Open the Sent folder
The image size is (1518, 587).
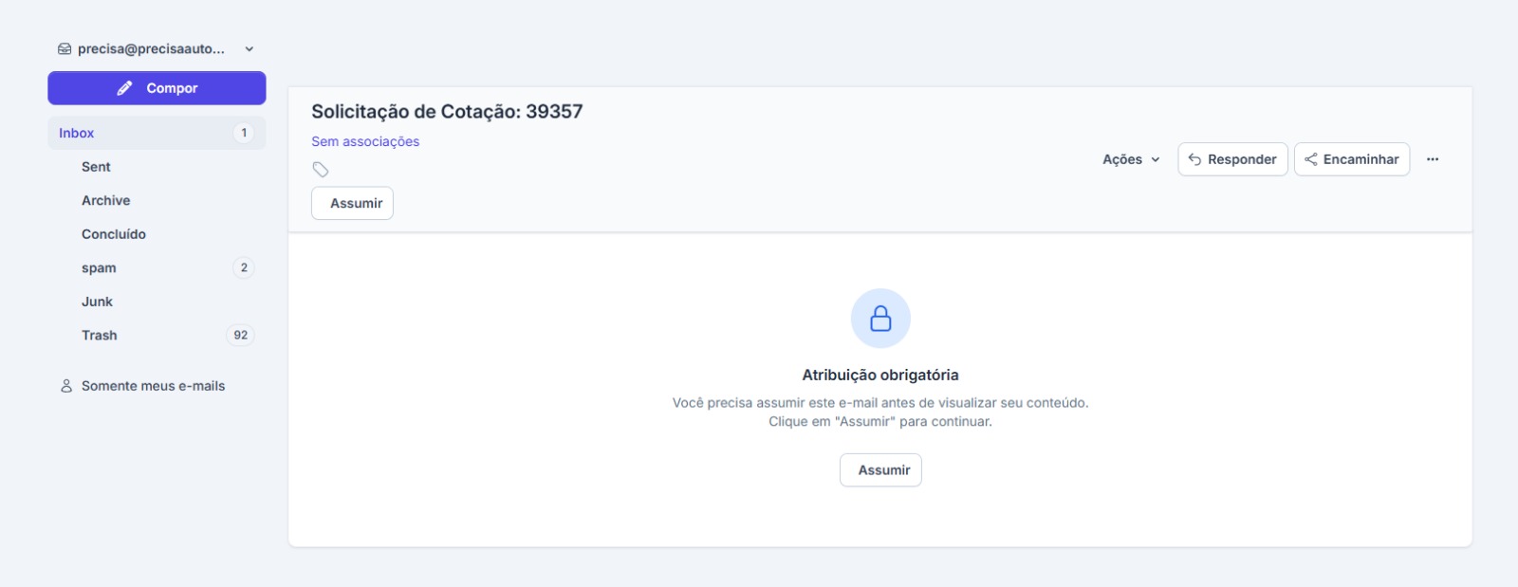(x=96, y=167)
